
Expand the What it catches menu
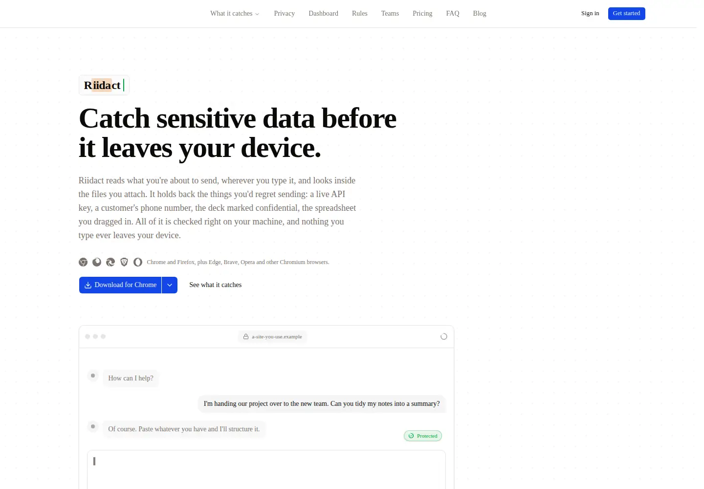pos(235,14)
